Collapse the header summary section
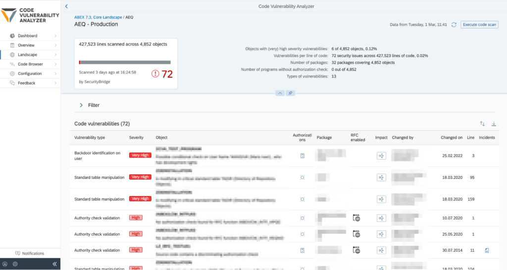This screenshot has width=507, height=270. (x=279, y=93)
